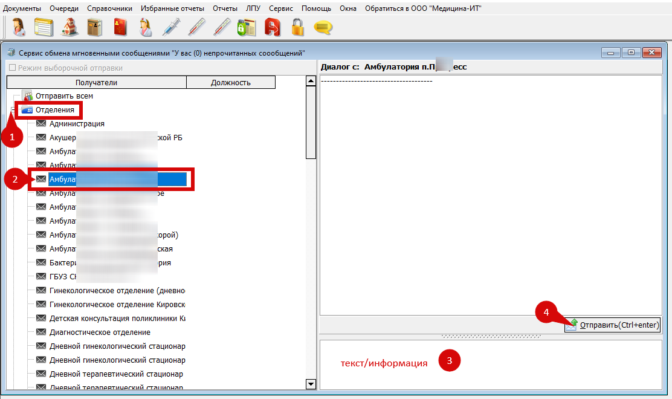Click envelope icon beside Гинекологическое отделение Кировск
Image resolution: width=672 pixels, height=399 pixels.
tap(41, 304)
